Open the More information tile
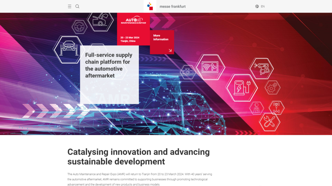The height and width of the screenshot is (186, 332). 162,42
